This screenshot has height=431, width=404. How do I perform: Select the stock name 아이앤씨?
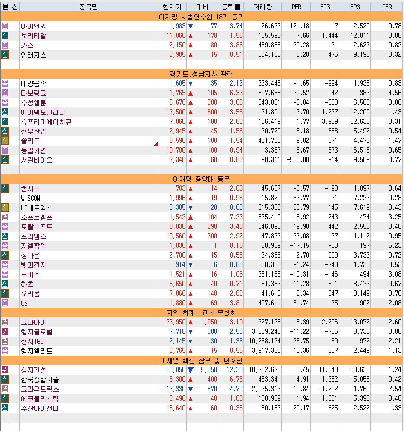[33, 27]
